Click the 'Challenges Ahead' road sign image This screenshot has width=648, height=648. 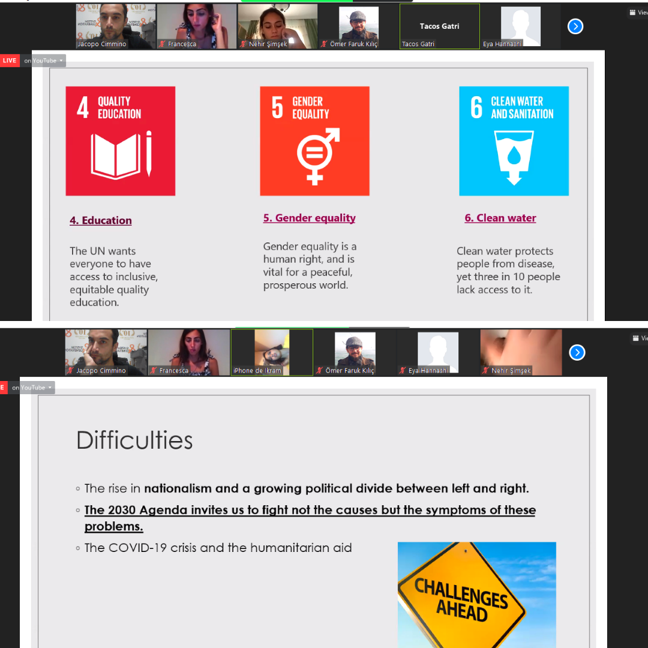(x=477, y=595)
